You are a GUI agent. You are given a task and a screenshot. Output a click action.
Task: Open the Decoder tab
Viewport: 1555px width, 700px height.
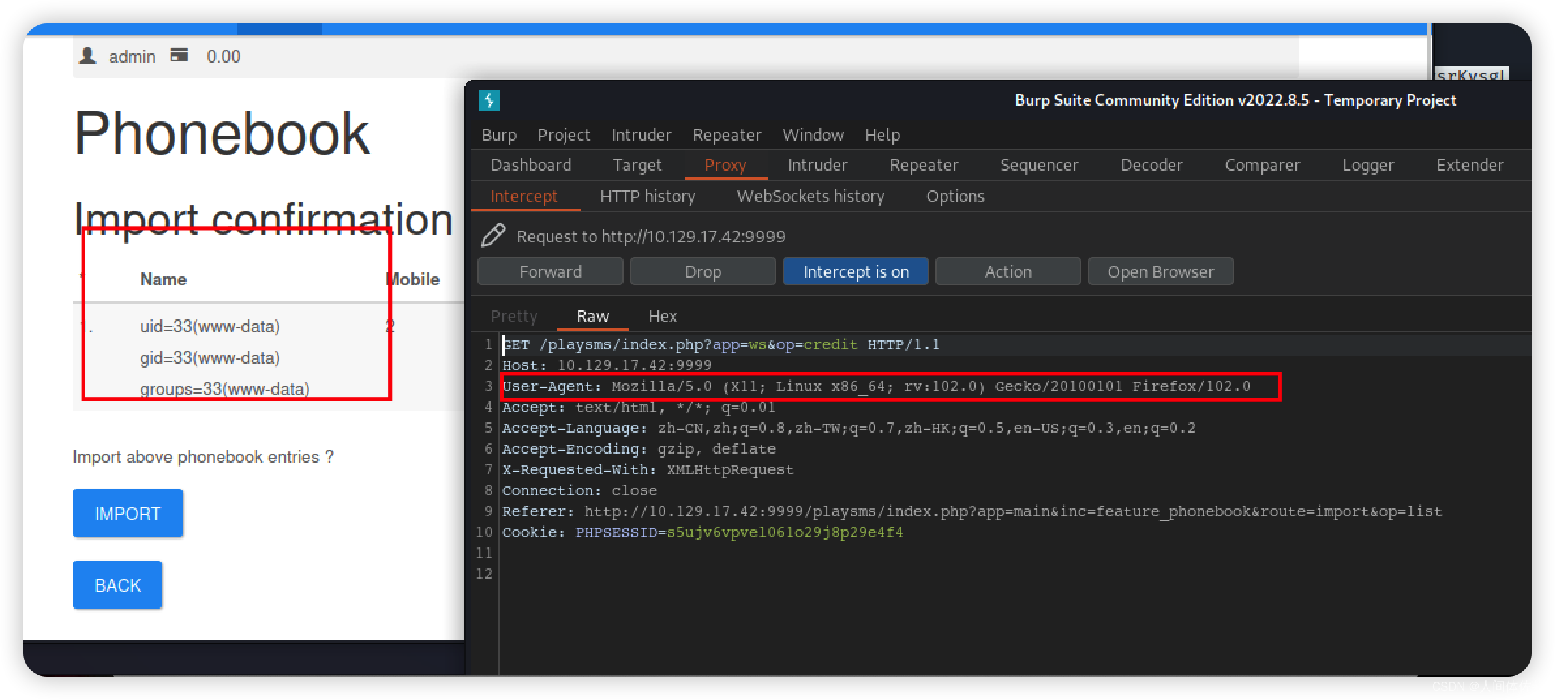[1151, 165]
